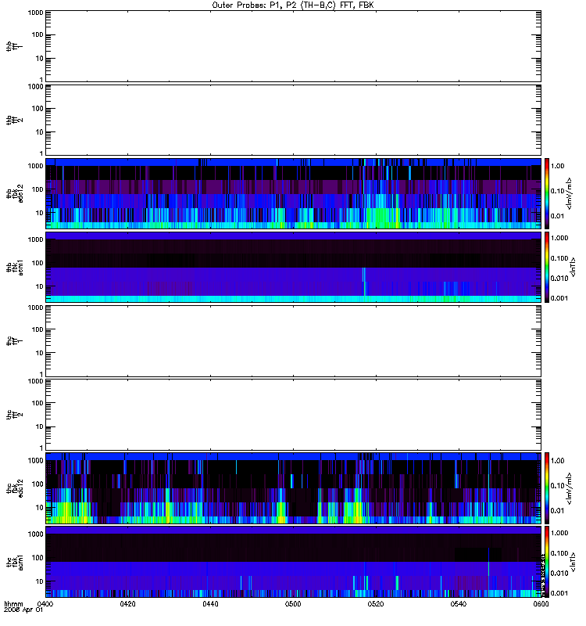Click the thc FFT panel label ending in 1
This screenshot has width=586, height=626.
(13, 341)
